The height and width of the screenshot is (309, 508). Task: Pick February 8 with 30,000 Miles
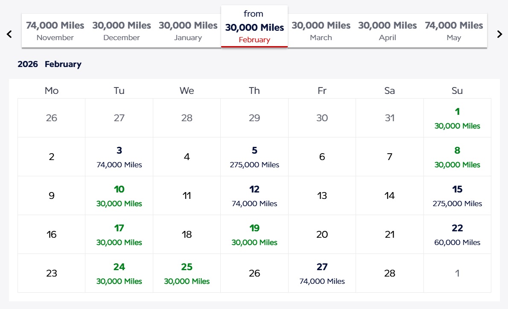[x=457, y=157]
